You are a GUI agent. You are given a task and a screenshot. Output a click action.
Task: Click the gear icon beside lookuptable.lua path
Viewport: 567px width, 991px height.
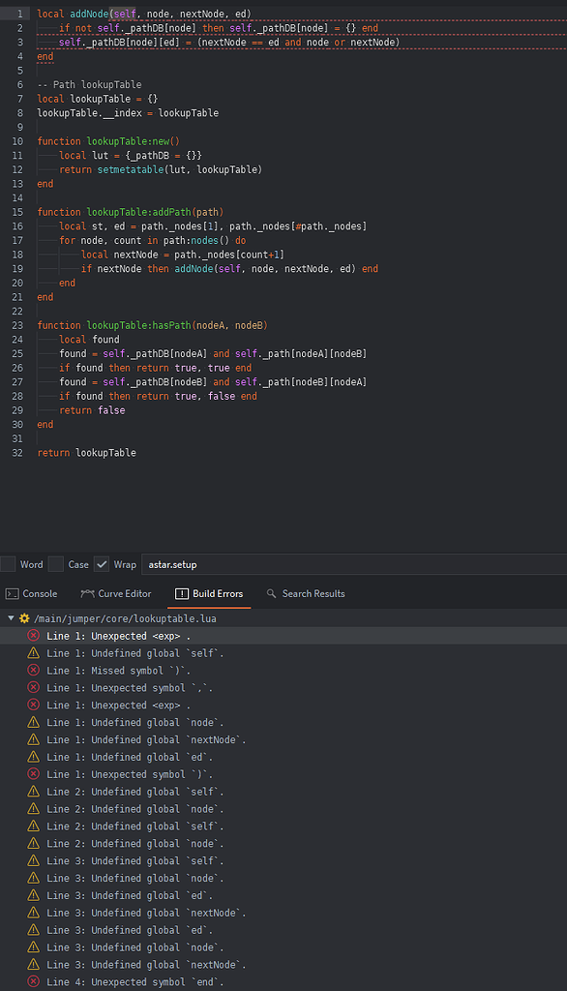22,617
